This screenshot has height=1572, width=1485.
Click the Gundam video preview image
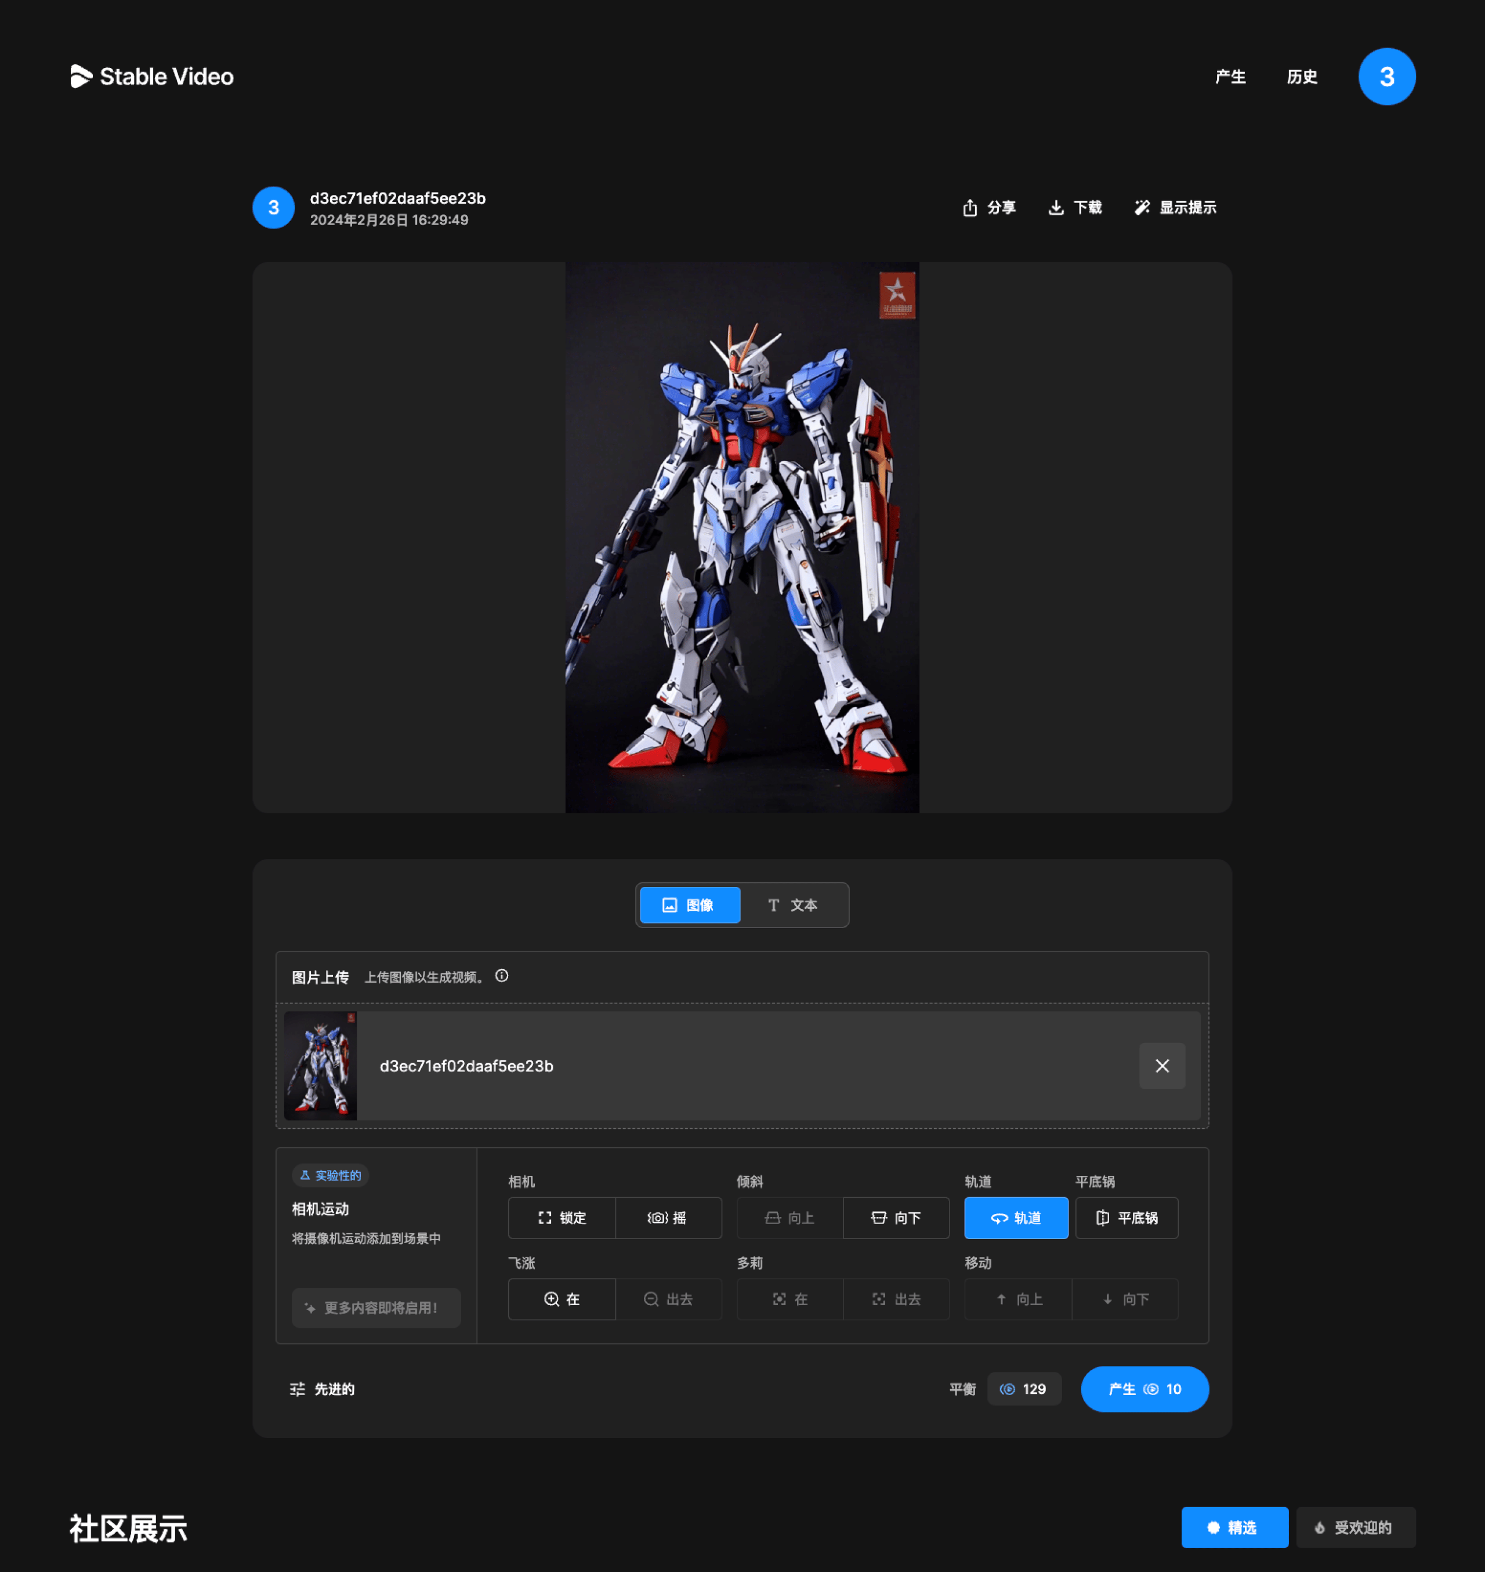coord(742,538)
